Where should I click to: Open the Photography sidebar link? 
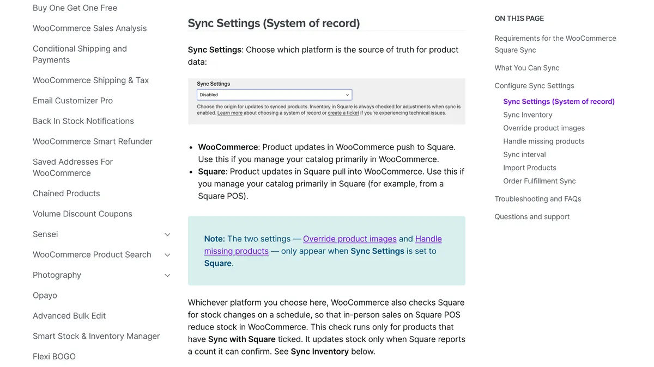click(x=57, y=275)
